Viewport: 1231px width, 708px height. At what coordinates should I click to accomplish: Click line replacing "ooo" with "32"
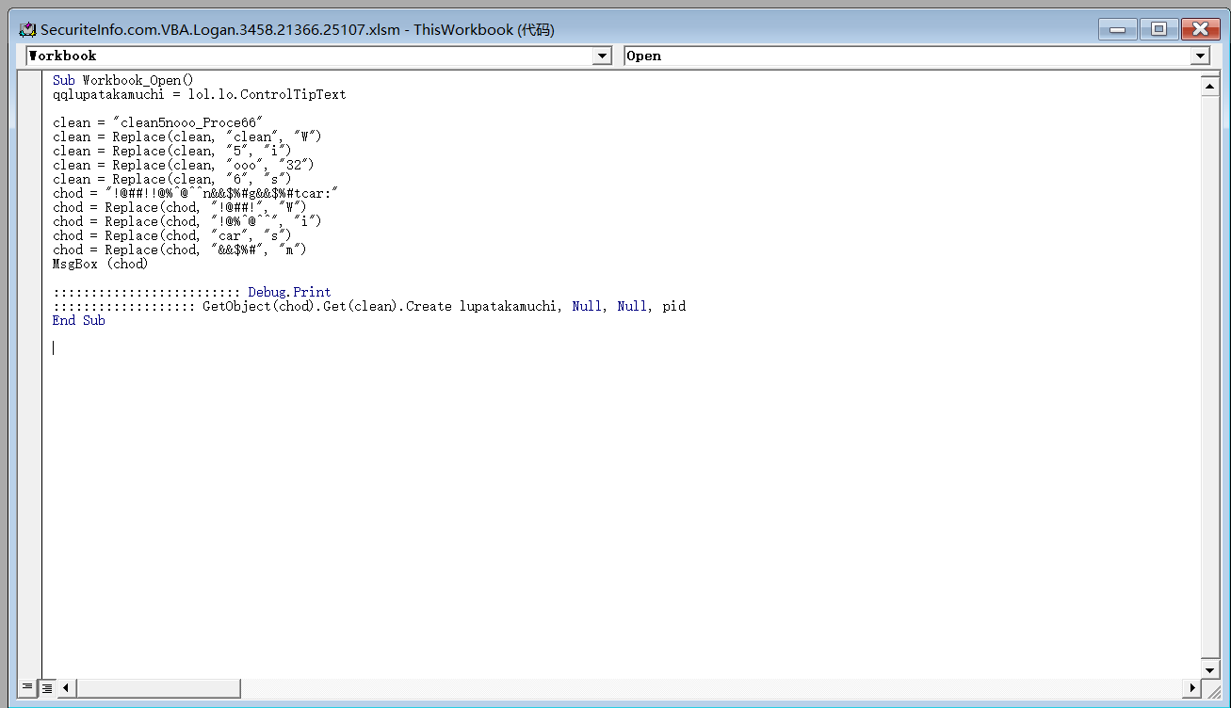pyautogui.click(x=184, y=165)
